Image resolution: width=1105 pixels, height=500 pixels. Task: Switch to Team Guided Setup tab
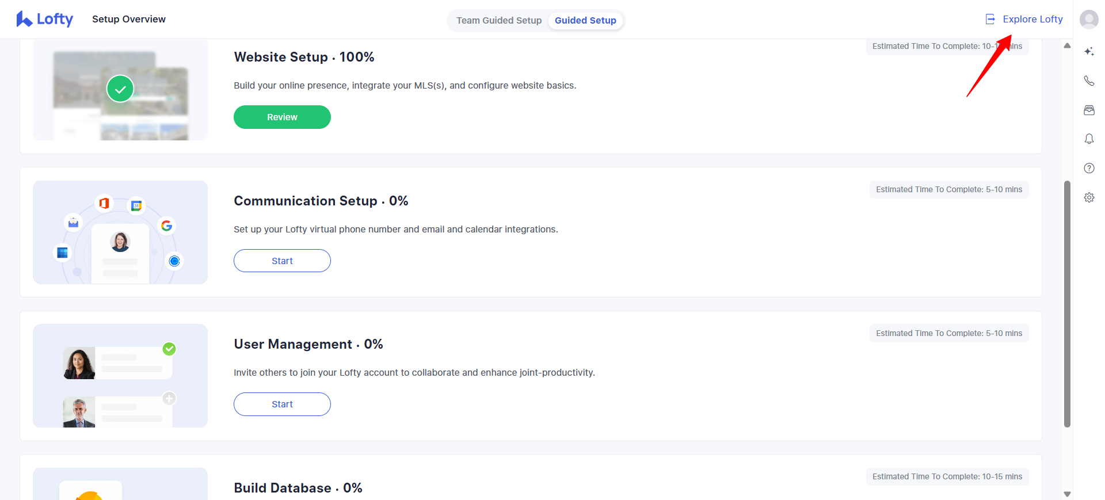(499, 21)
